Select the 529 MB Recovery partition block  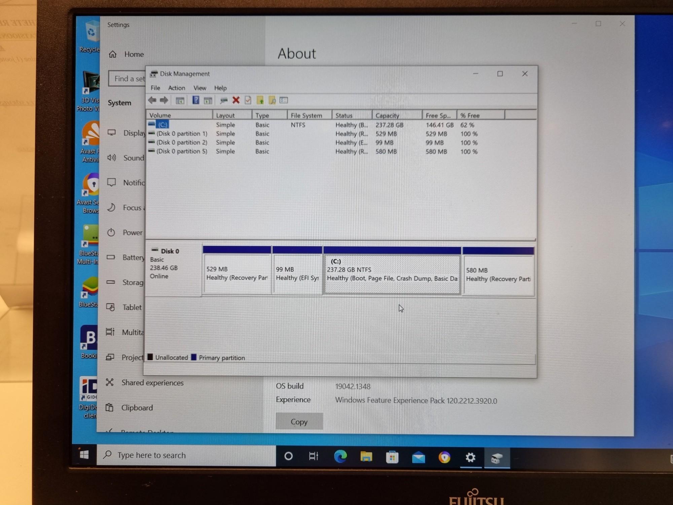coord(237,271)
